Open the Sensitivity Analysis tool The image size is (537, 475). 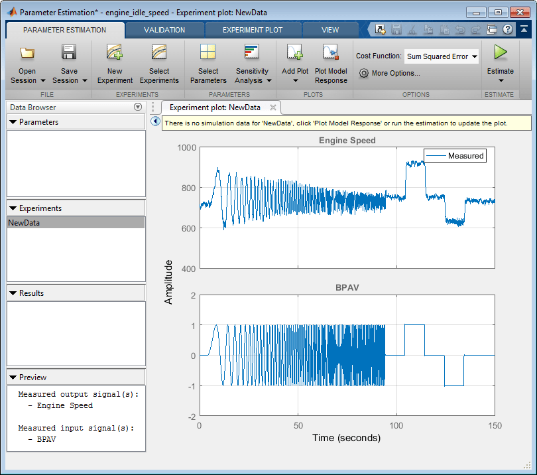click(252, 53)
